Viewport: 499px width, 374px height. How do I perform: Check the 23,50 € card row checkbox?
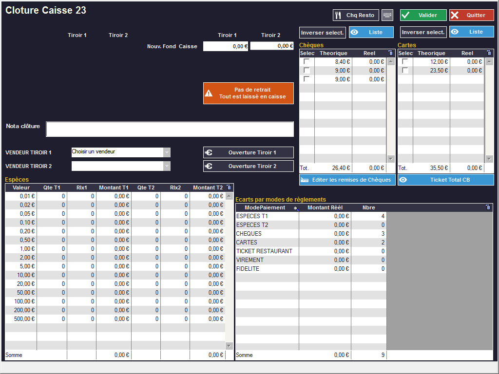405,71
